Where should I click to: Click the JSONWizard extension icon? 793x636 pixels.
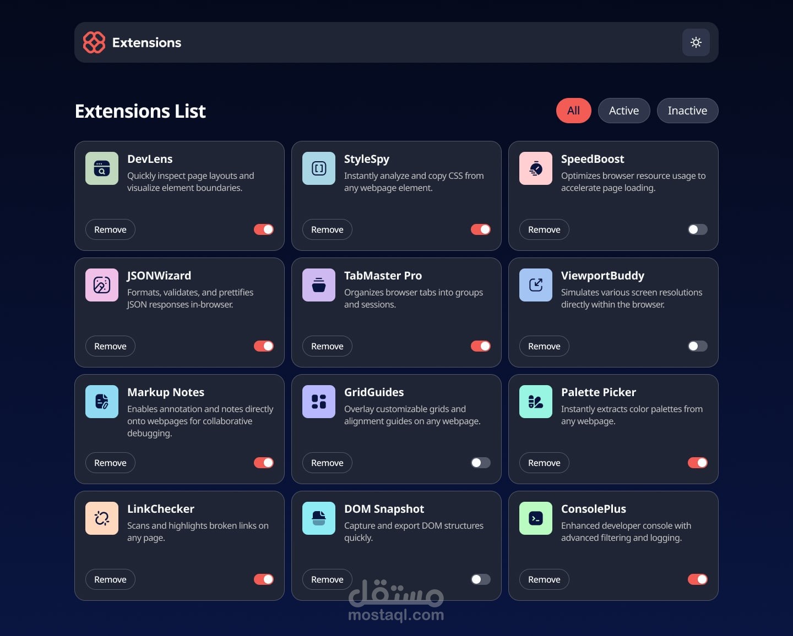pos(101,285)
